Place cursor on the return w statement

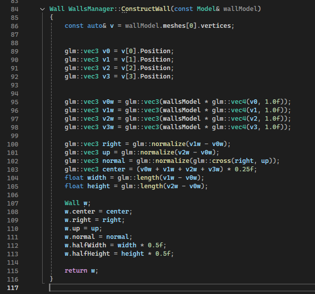coord(81,270)
